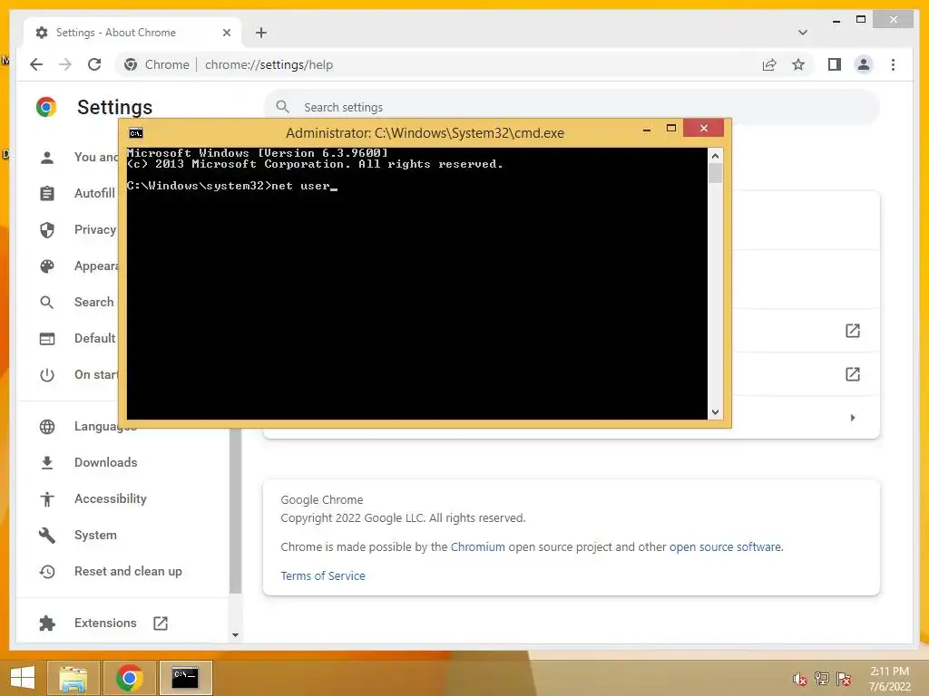Click Command Prompt taskbar icon

tap(185, 678)
